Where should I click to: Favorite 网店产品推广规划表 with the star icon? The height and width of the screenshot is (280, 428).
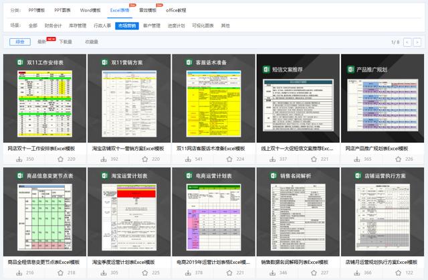pyautogui.click(x=399, y=159)
